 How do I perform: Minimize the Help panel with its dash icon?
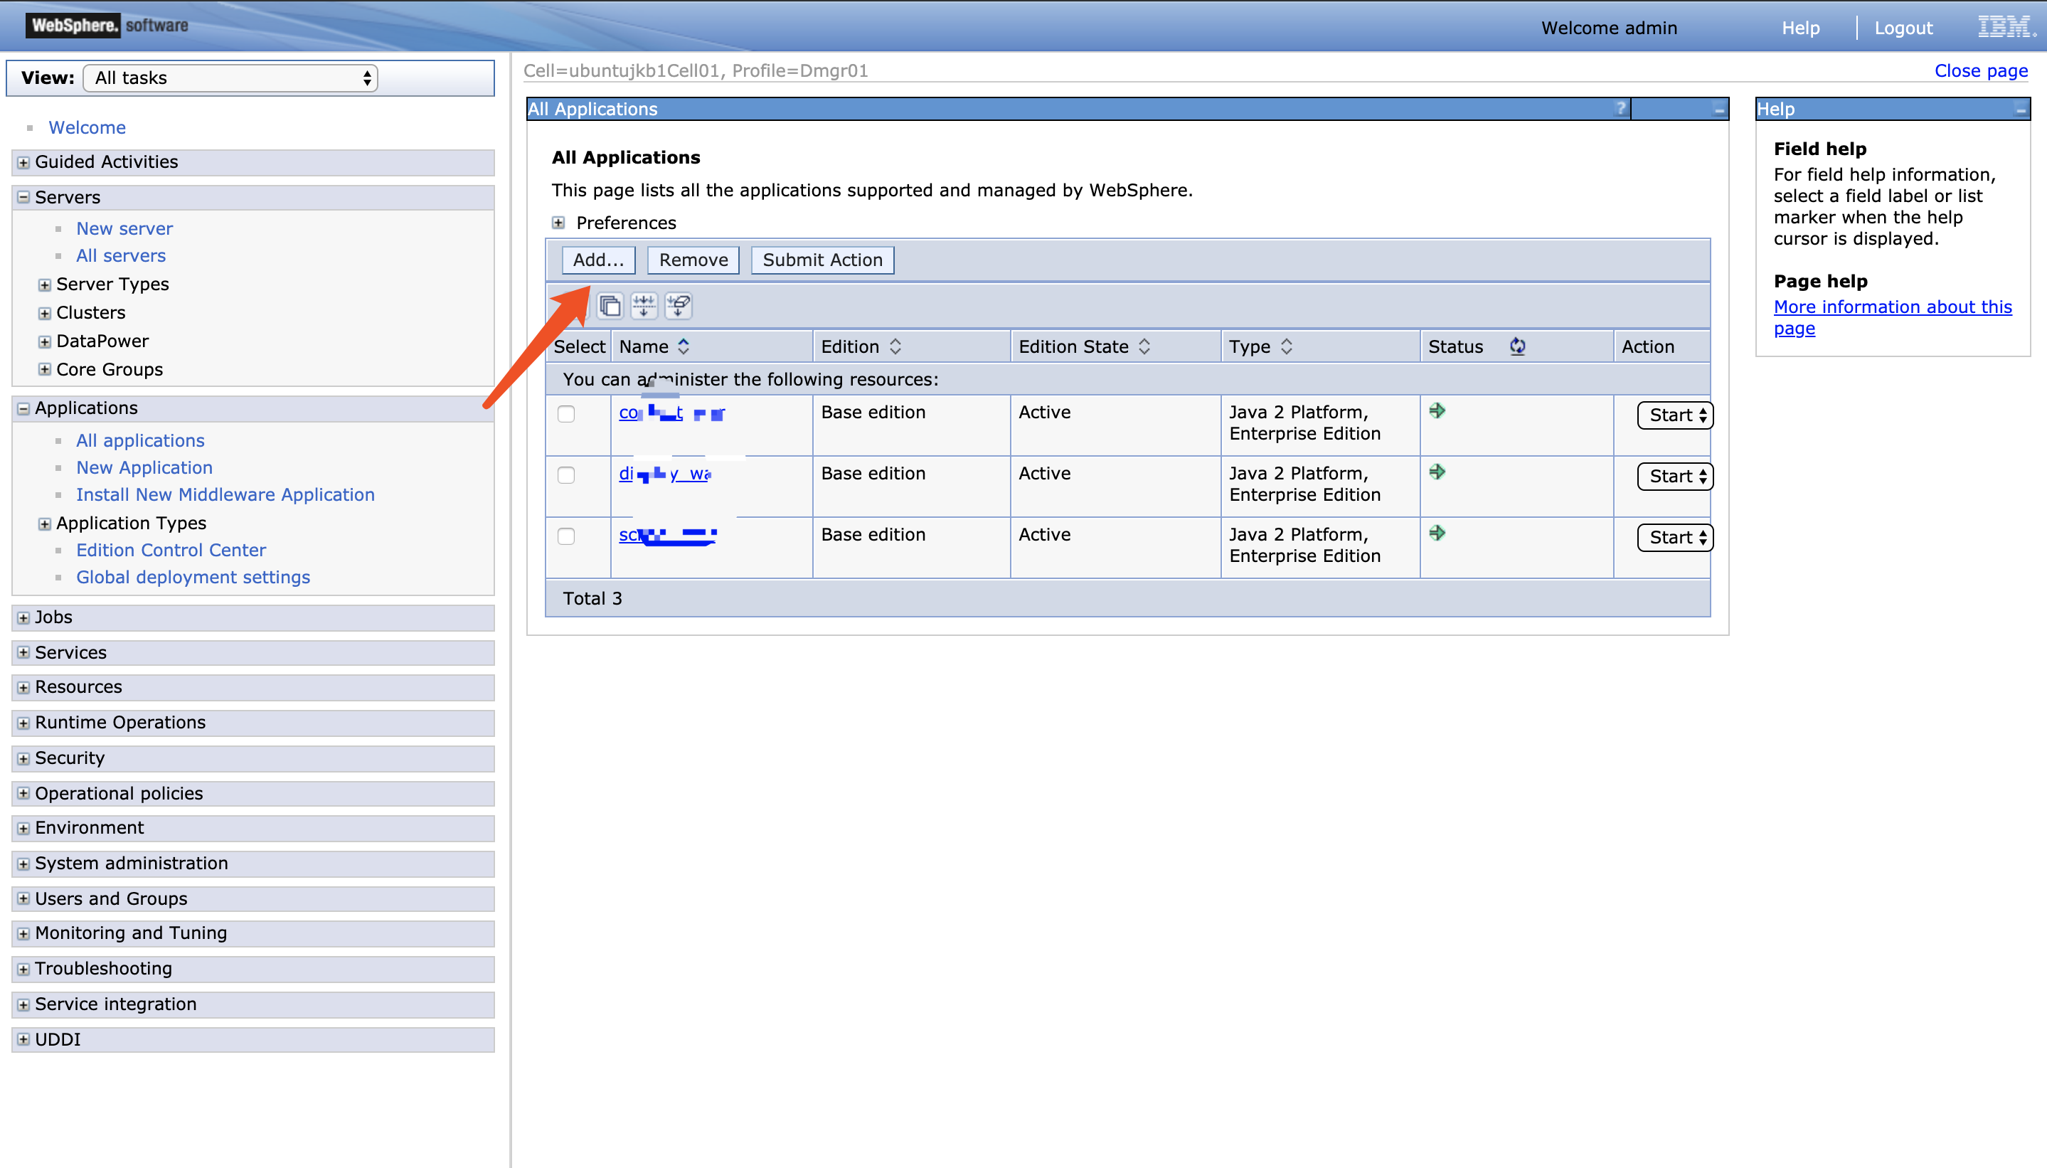(x=2020, y=110)
